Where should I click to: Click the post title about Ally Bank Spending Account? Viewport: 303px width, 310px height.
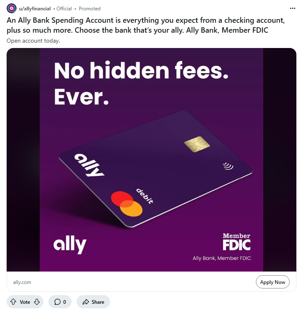tap(146, 25)
